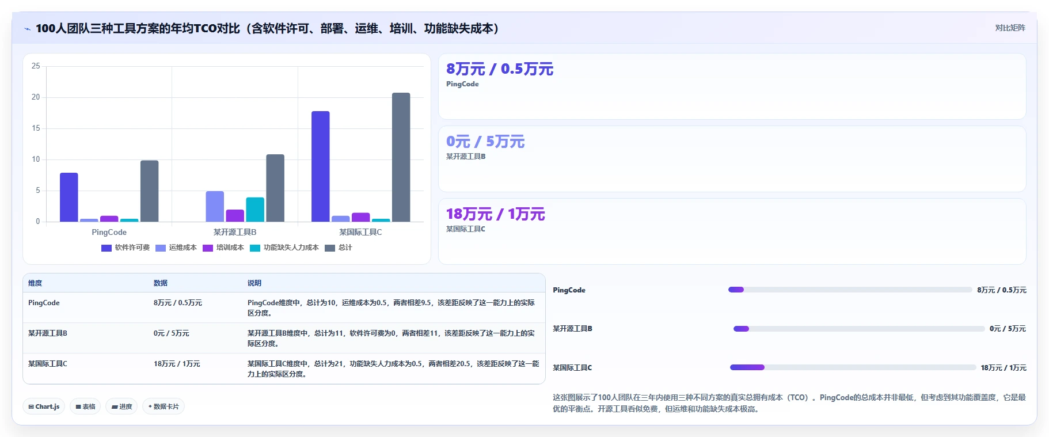Click the 8万元 / 0.5万元 value after the progress bar

pyautogui.click(x=1002, y=290)
